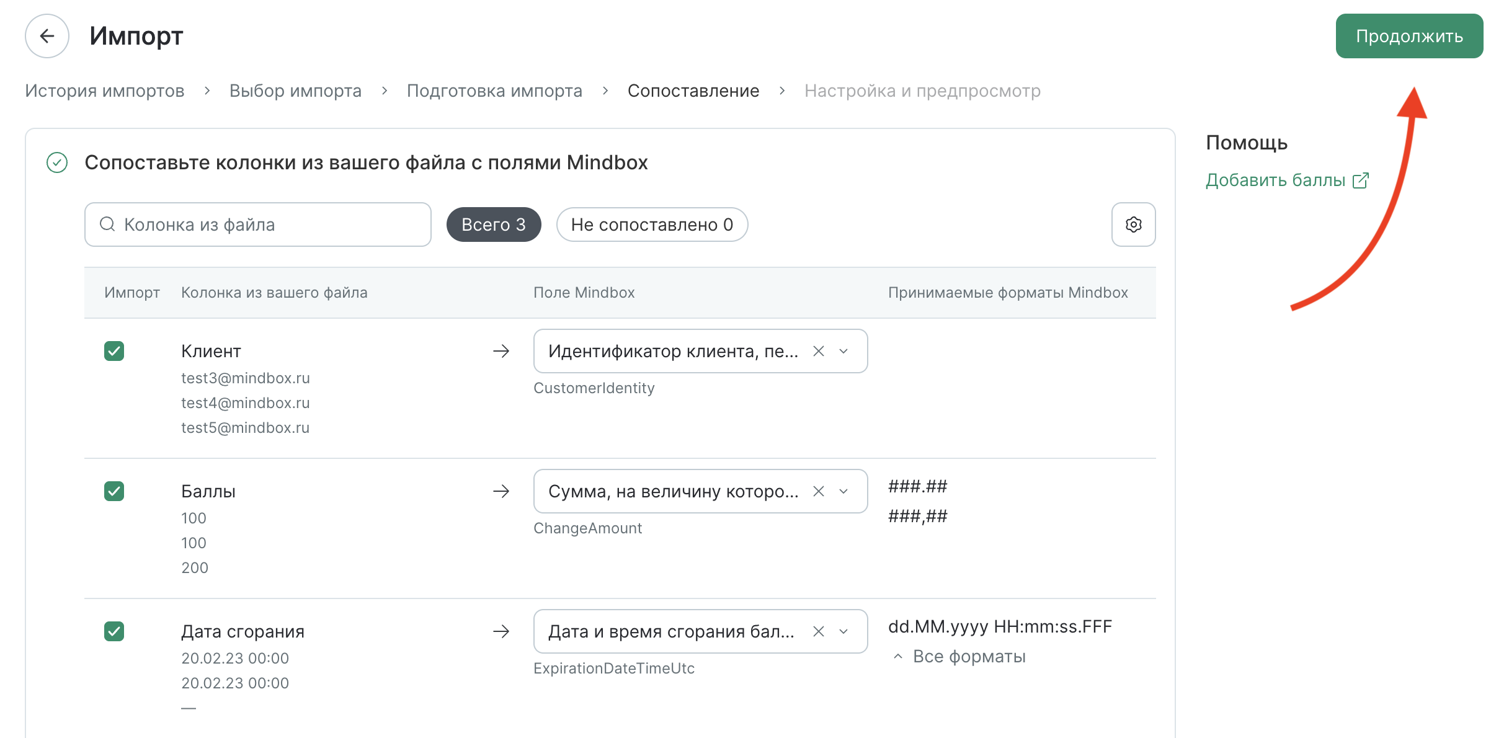Click Принимаемые форматы Mindbox header

tap(1008, 293)
